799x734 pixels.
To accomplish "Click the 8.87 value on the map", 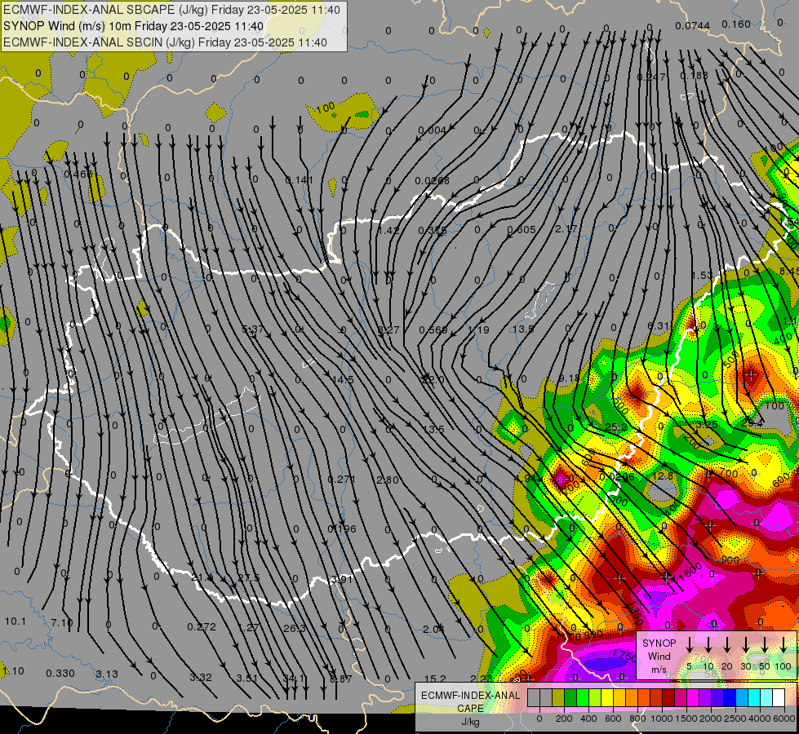I will [x=340, y=679].
